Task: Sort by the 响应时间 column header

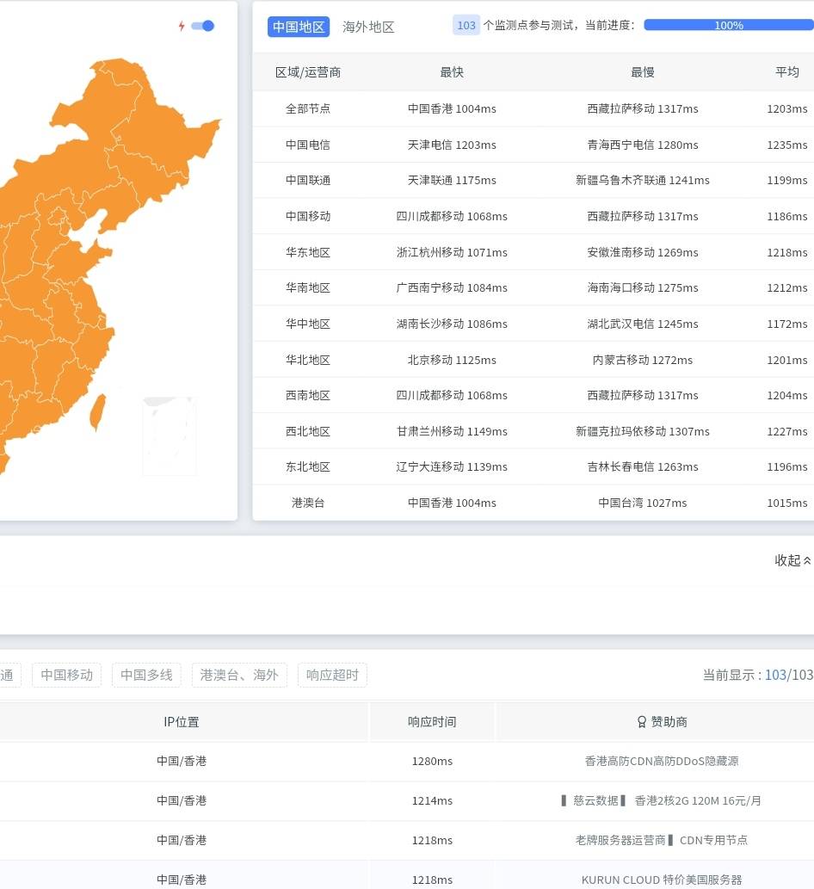Action: (432, 722)
